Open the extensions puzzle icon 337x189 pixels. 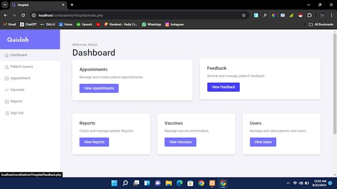coord(309,15)
